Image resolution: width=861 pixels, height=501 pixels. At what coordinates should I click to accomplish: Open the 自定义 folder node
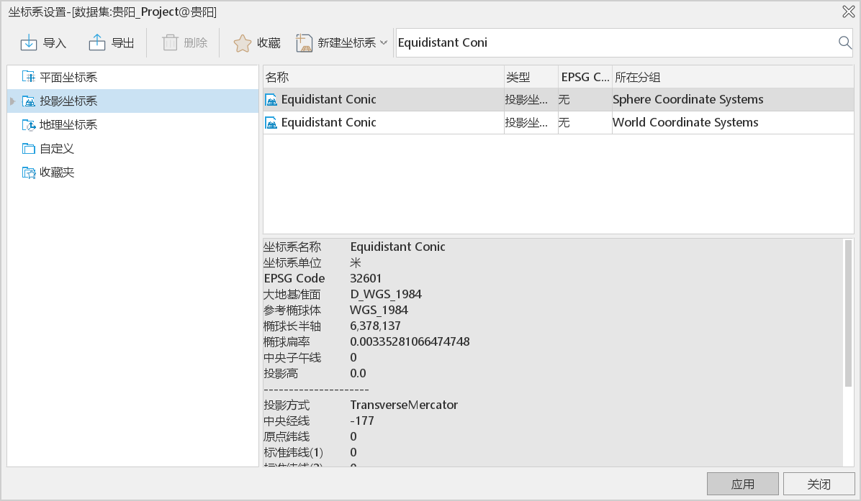56,149
